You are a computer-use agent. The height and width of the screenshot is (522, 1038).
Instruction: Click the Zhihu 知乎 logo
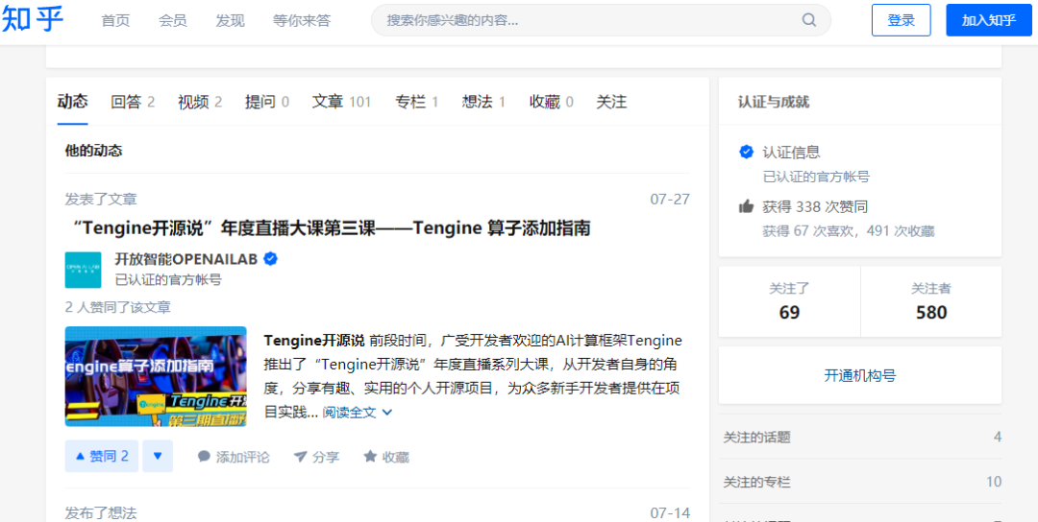(x=33, y=19)
